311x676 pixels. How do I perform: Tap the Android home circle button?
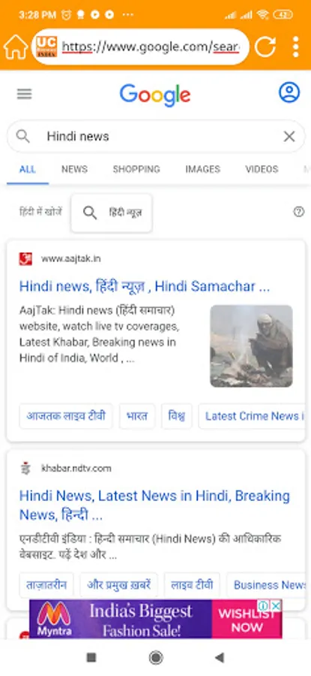pyautogui.click(x=156, y=657)
